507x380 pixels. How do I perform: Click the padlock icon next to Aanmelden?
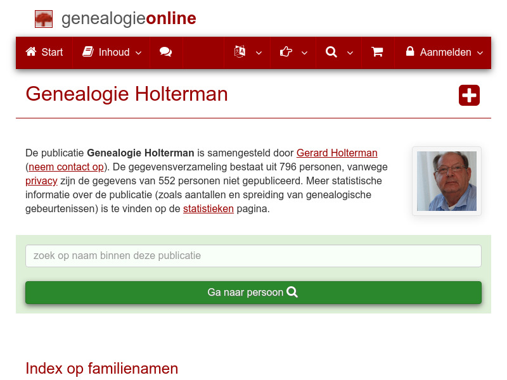point(409,53)
